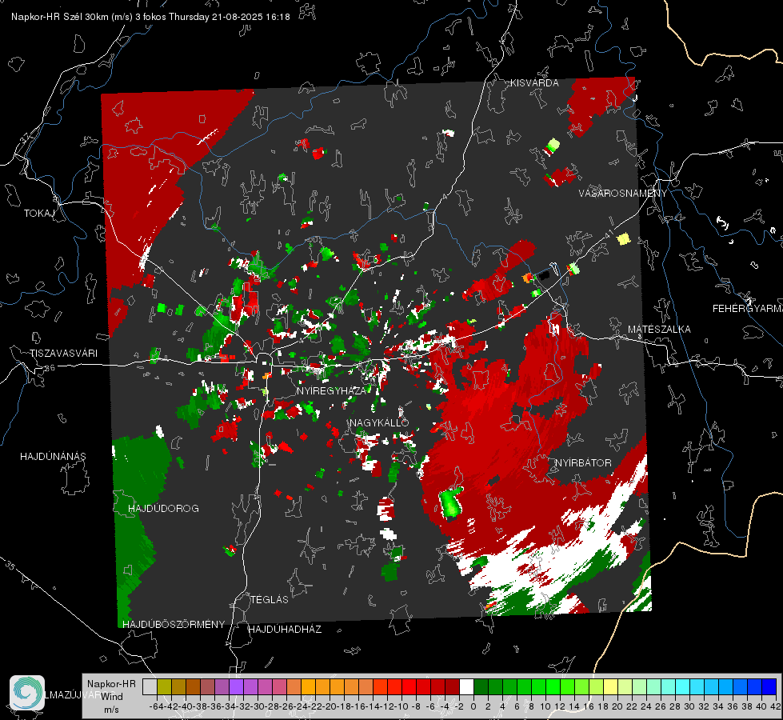Click the legend value 20
783x720 pixels.
coord(617,706)
